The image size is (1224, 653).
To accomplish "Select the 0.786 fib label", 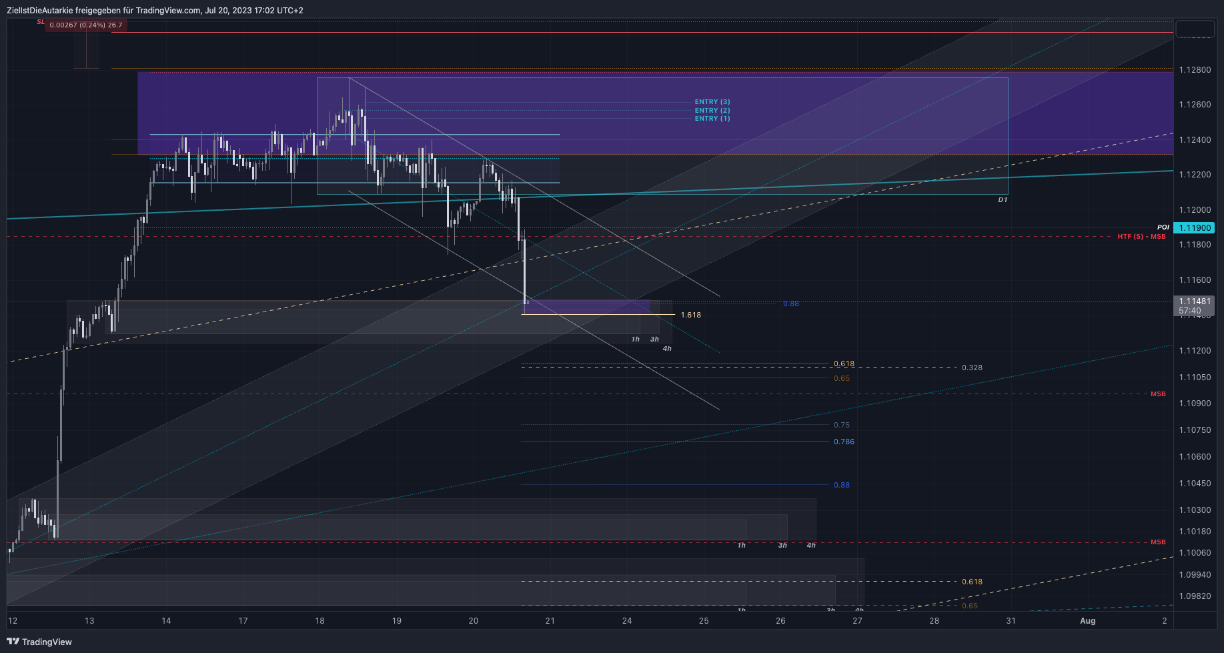I will pyautogui.click(x=844, y=442).
